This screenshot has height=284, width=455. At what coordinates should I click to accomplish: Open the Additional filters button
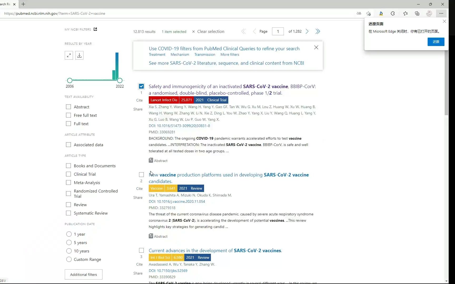(83, 275)
